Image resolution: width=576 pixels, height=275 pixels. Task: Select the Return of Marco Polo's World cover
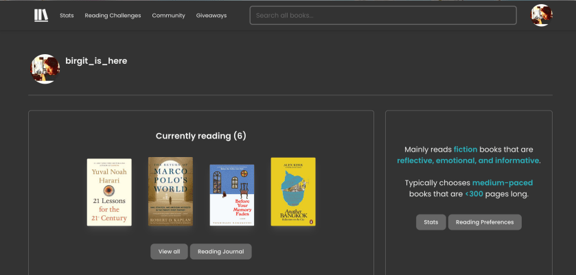[170, 191]
